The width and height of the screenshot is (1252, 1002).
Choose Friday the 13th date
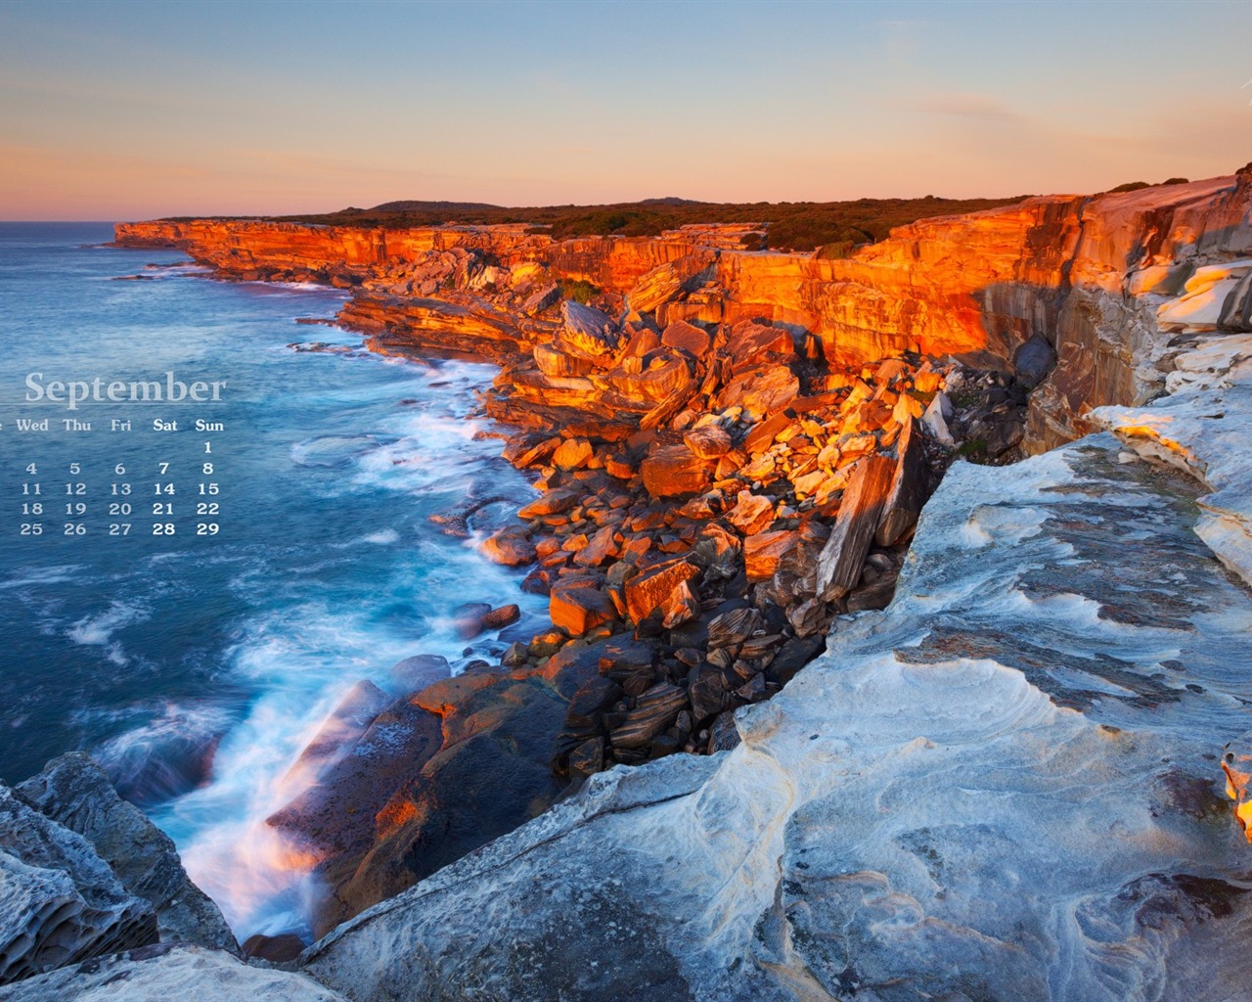[x=119, y=489]
